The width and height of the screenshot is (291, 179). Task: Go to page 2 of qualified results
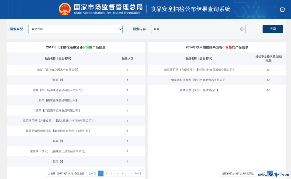click(106, 174)
